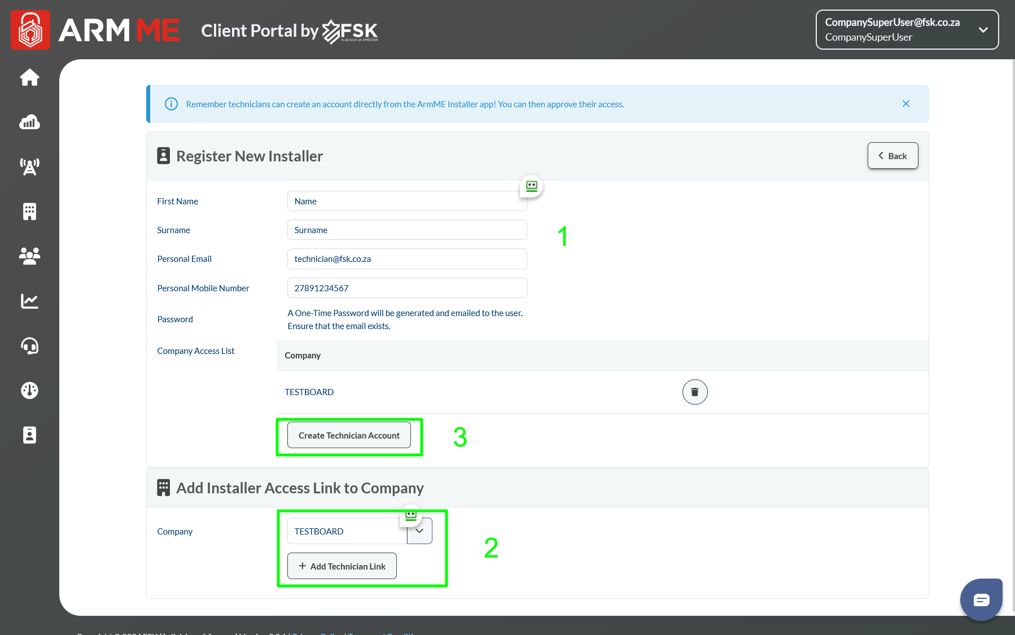Click the Back button

point(893,156)
